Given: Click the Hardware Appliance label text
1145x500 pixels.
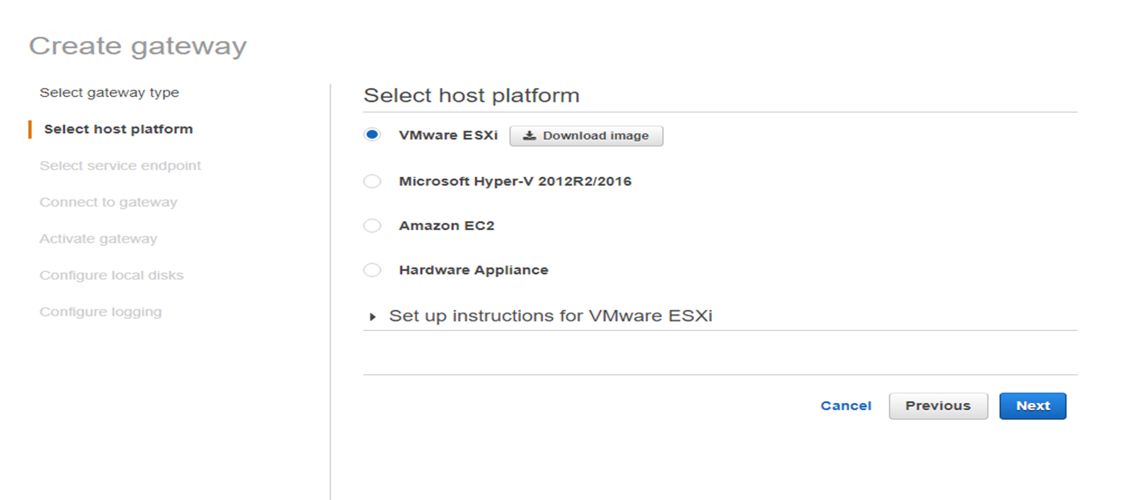Looking at the screenshot, I should [x=472, y=269].
